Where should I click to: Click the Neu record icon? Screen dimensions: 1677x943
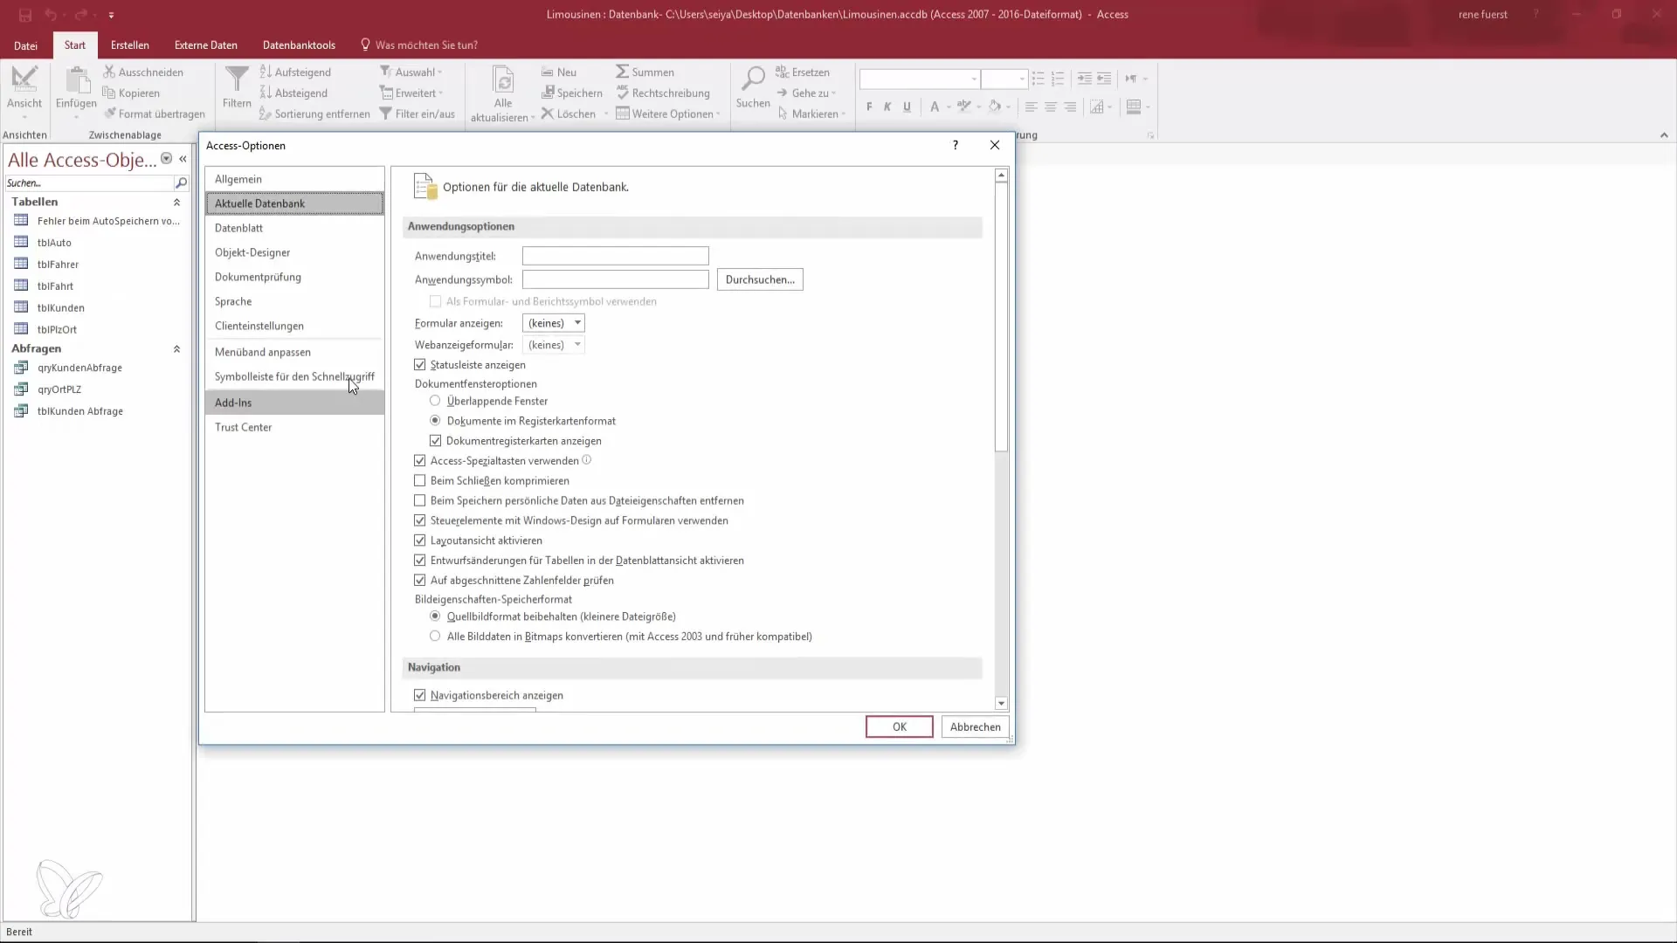point(548,72)
